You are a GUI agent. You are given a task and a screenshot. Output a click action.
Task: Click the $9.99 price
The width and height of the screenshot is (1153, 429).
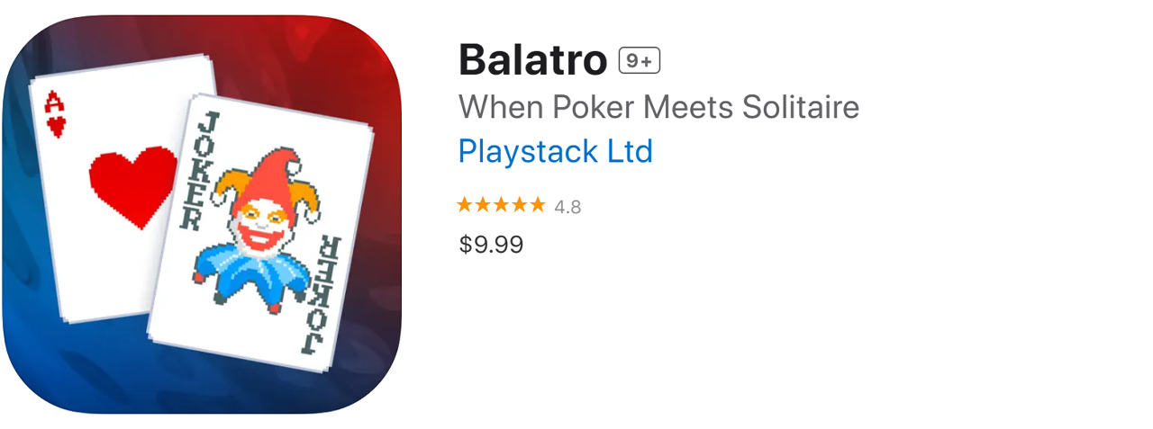(491, 244)
